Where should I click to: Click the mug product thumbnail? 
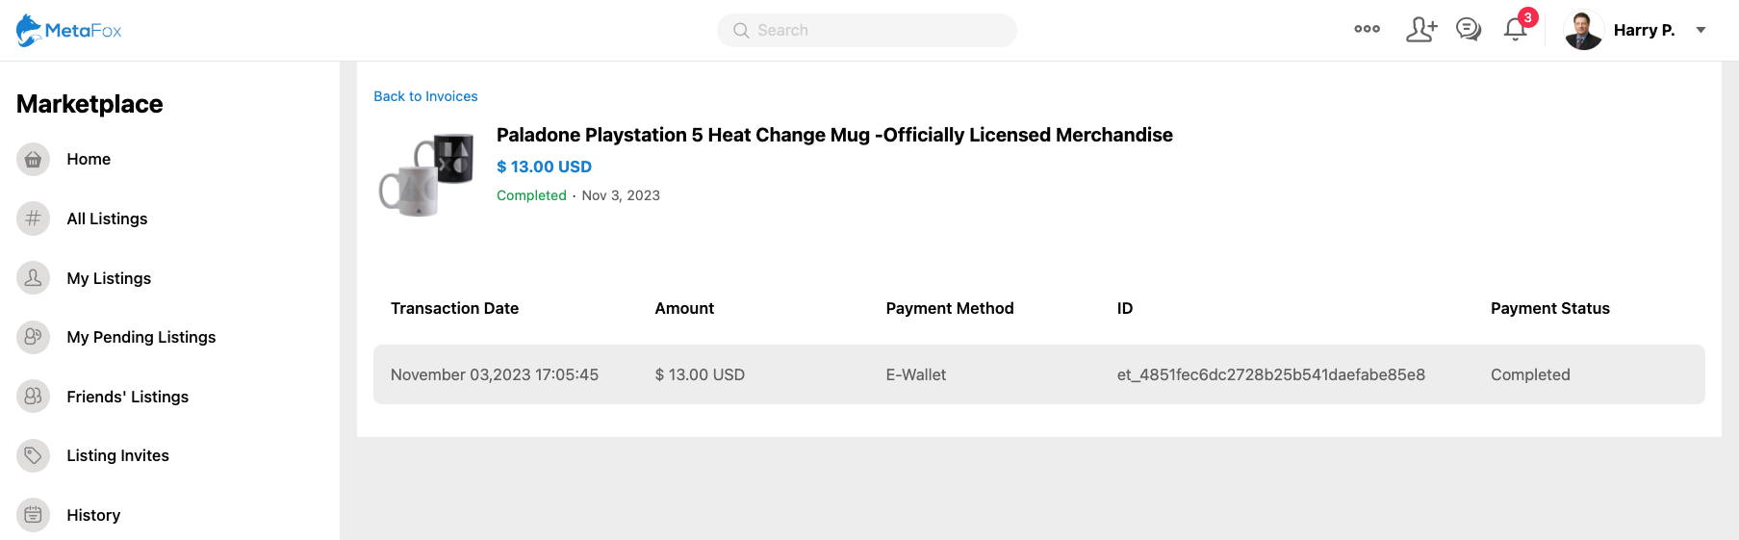pos(426,174)
